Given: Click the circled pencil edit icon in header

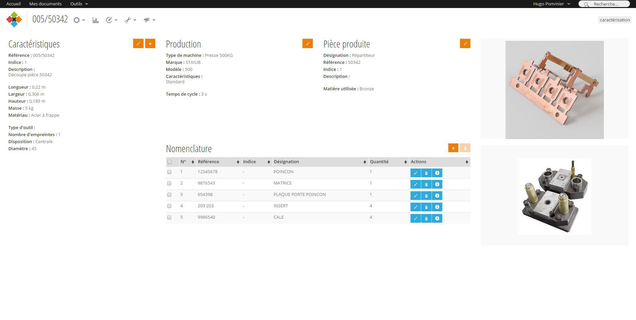Looking at the screenshot, I should 109,20.
